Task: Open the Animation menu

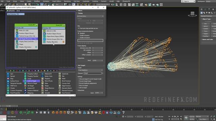Action: [x=46, y=1]
